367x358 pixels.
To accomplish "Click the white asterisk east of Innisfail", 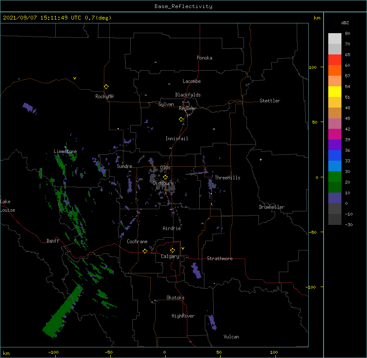I will (x=214, y=129).
